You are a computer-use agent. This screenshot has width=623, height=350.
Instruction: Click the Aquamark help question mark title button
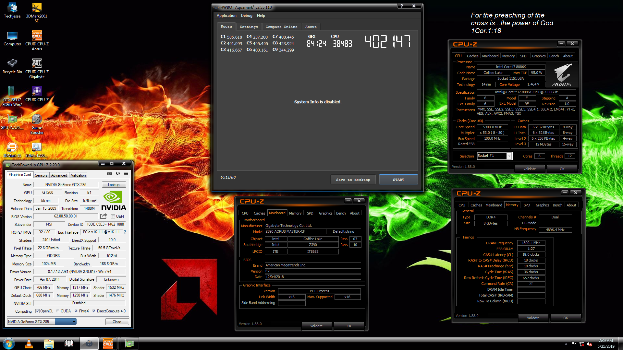(402, 6)
